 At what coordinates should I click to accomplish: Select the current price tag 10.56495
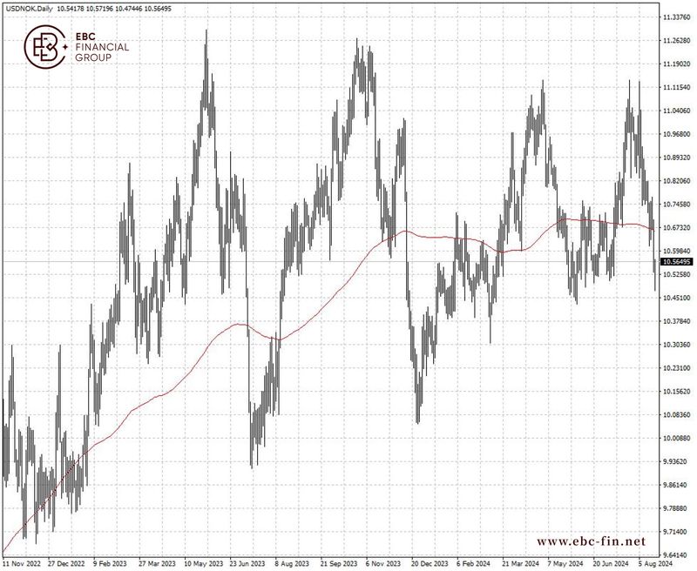click(676, 261)
